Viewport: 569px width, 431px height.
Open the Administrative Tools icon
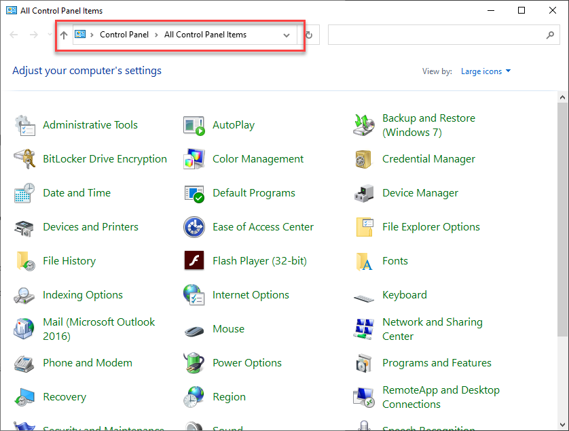point(24,125)
